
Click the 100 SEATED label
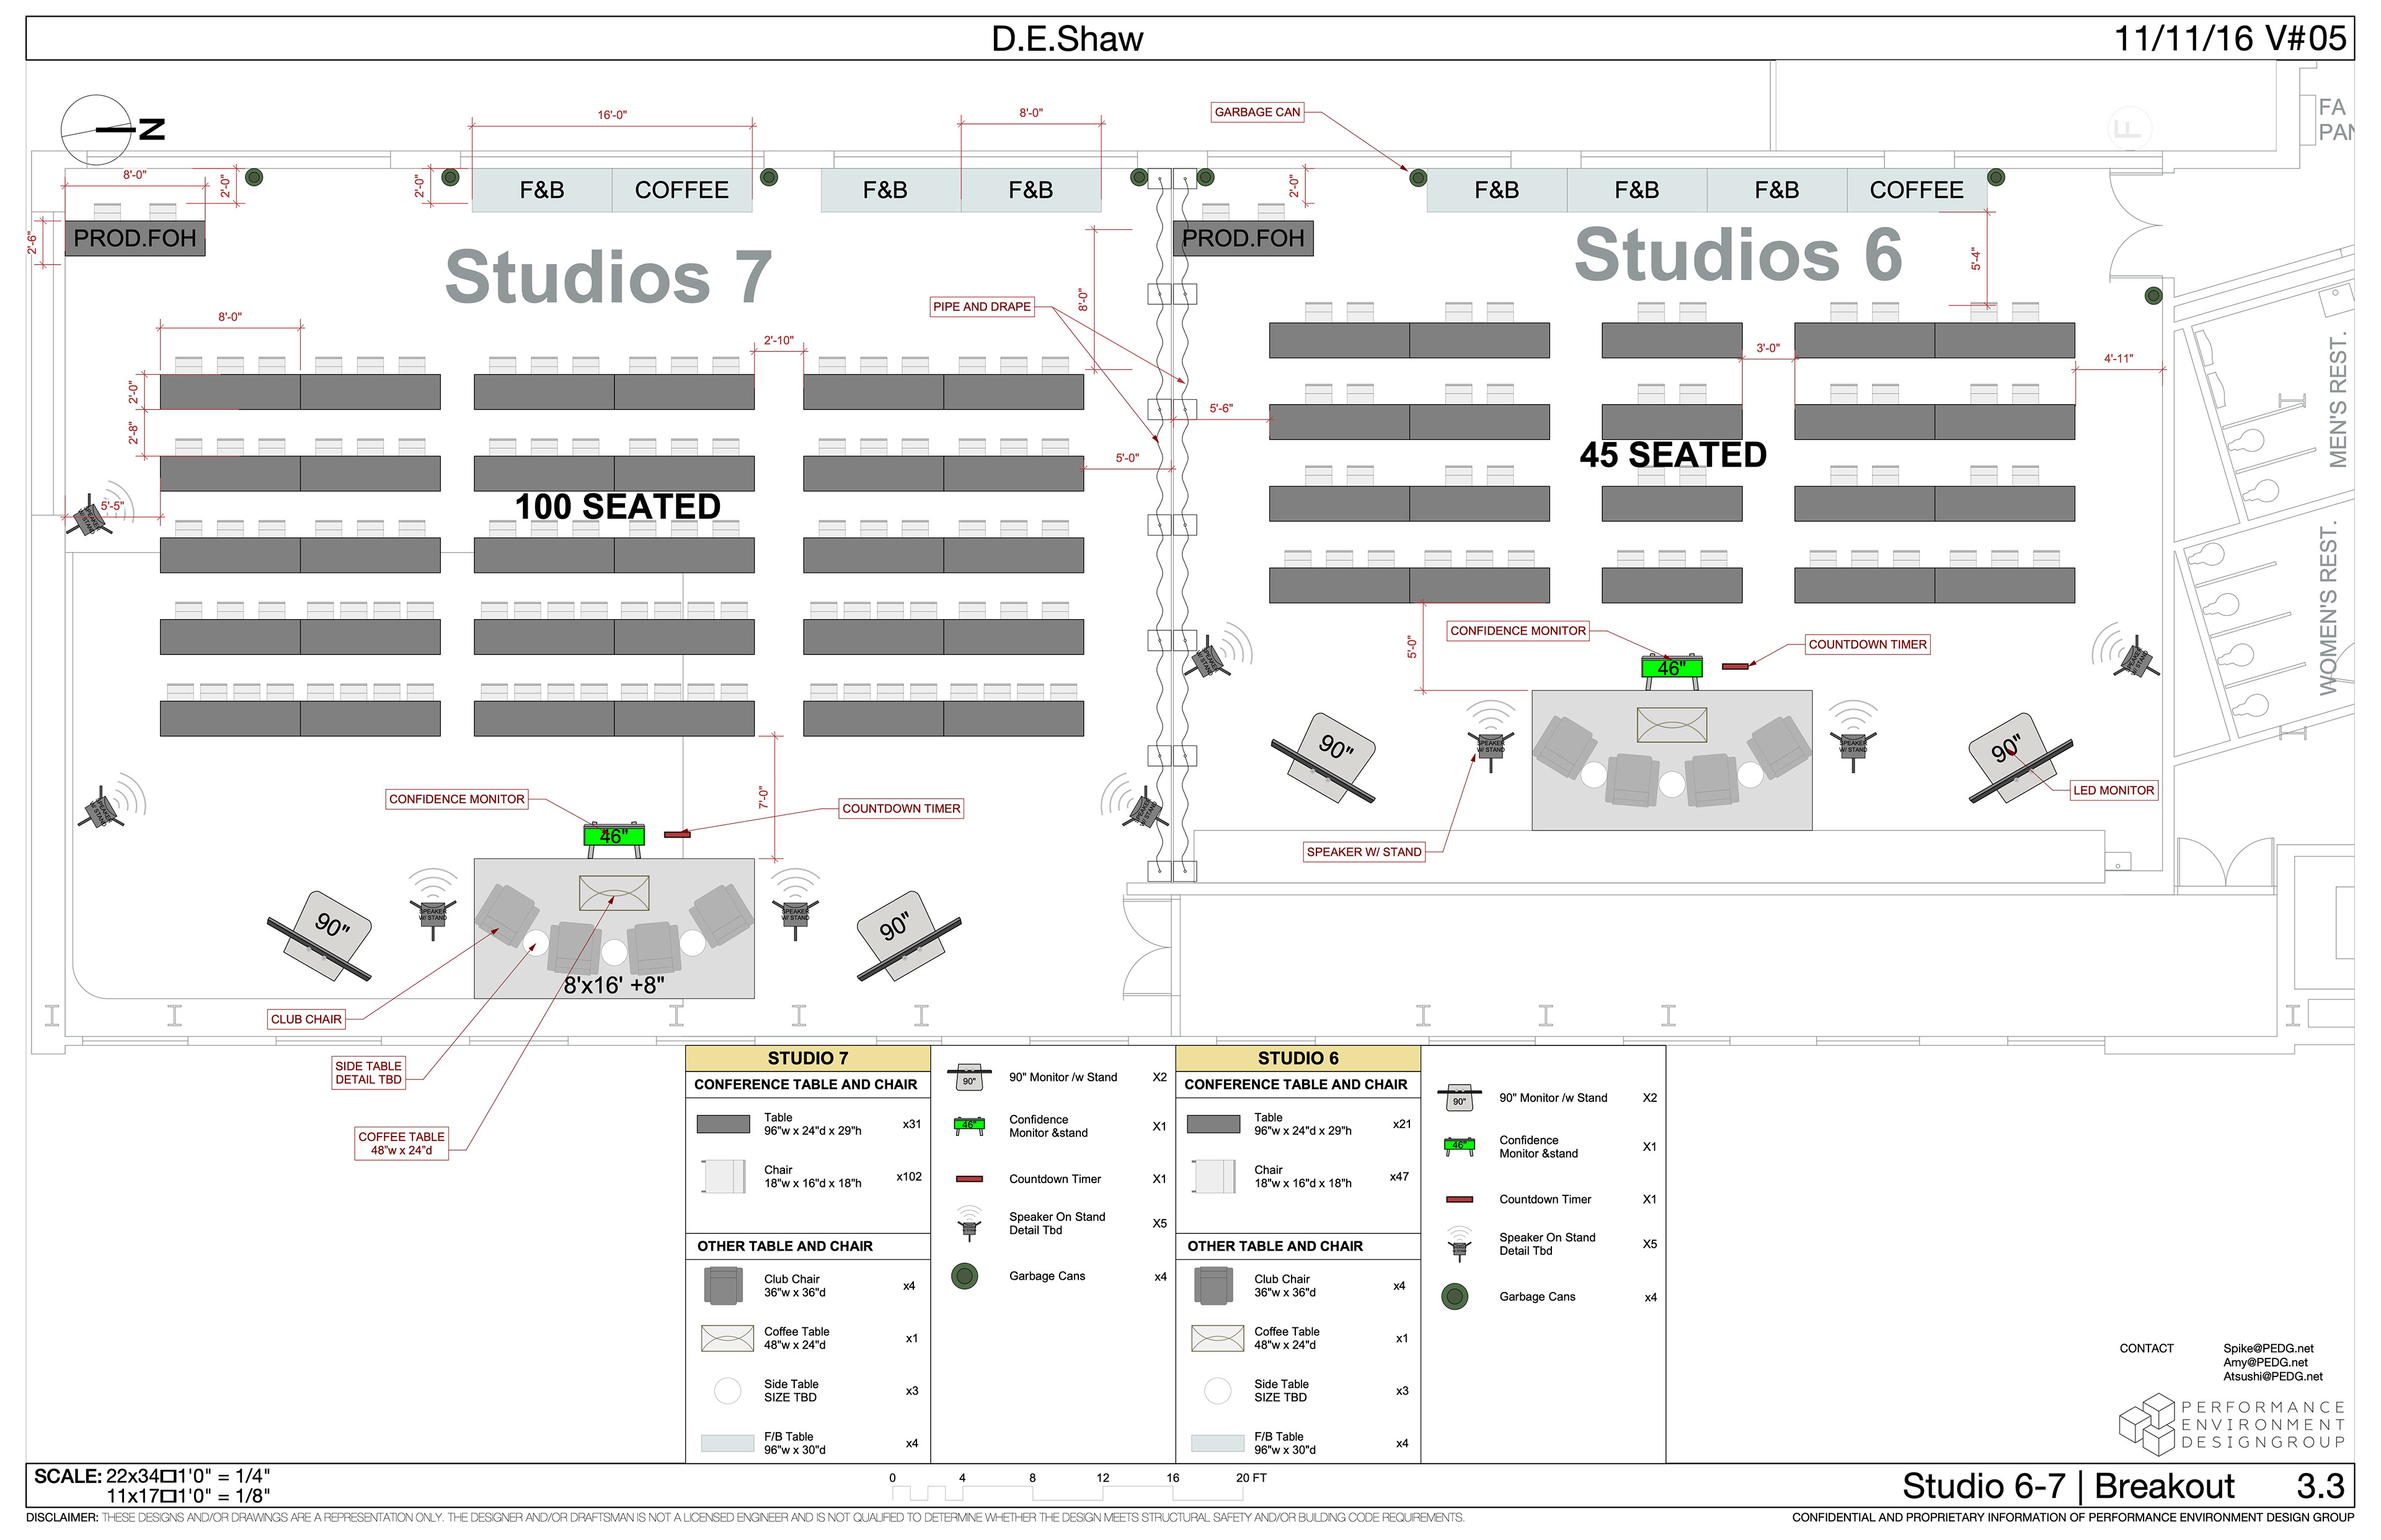(617, 506)
